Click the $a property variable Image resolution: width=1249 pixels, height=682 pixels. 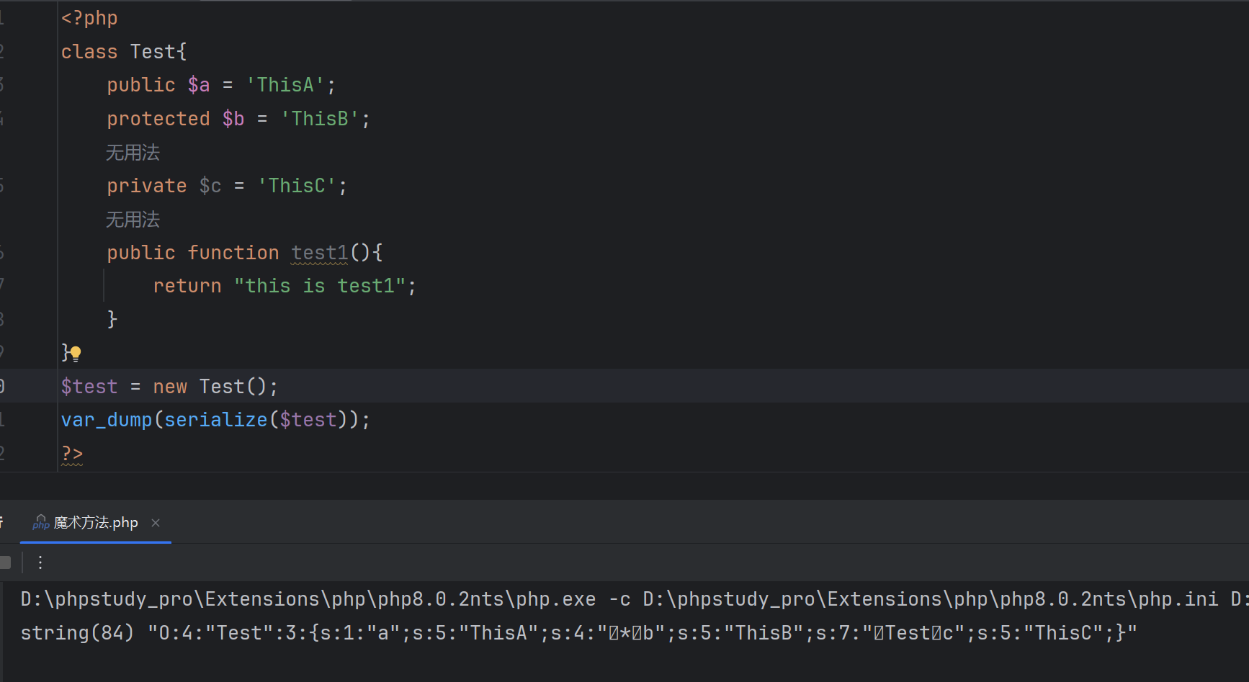pos(199,85)
